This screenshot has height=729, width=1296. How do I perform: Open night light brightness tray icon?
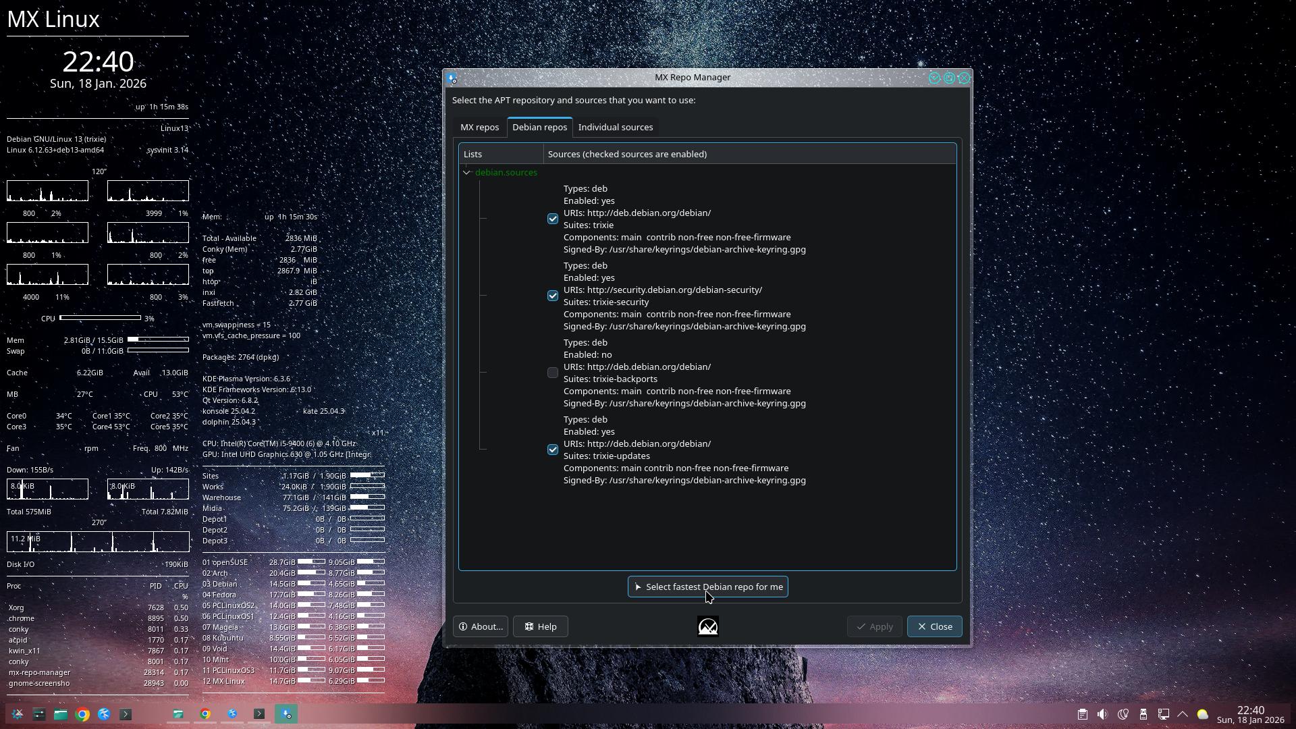tap(1123, 714)
